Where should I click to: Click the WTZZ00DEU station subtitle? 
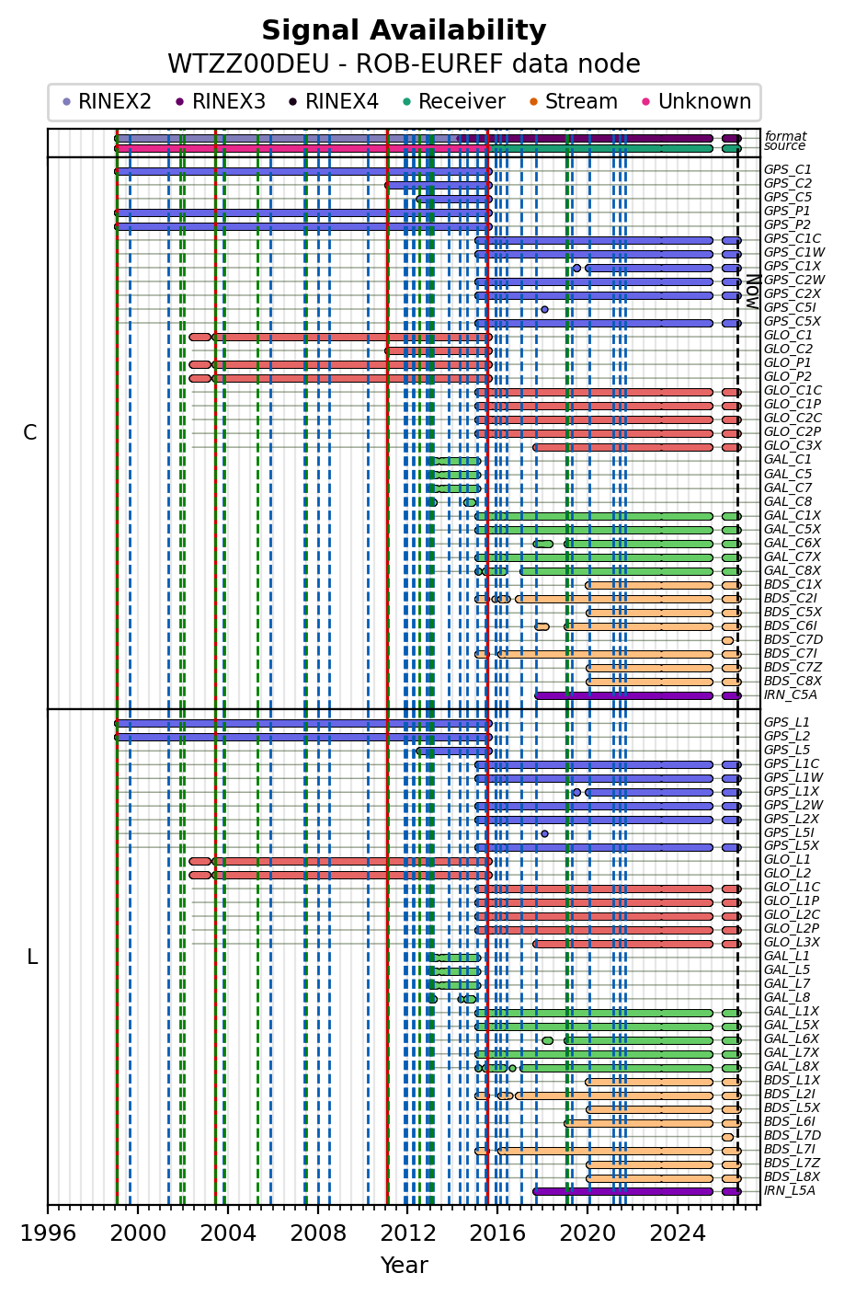pyautogui.click(x=404, y=64)
